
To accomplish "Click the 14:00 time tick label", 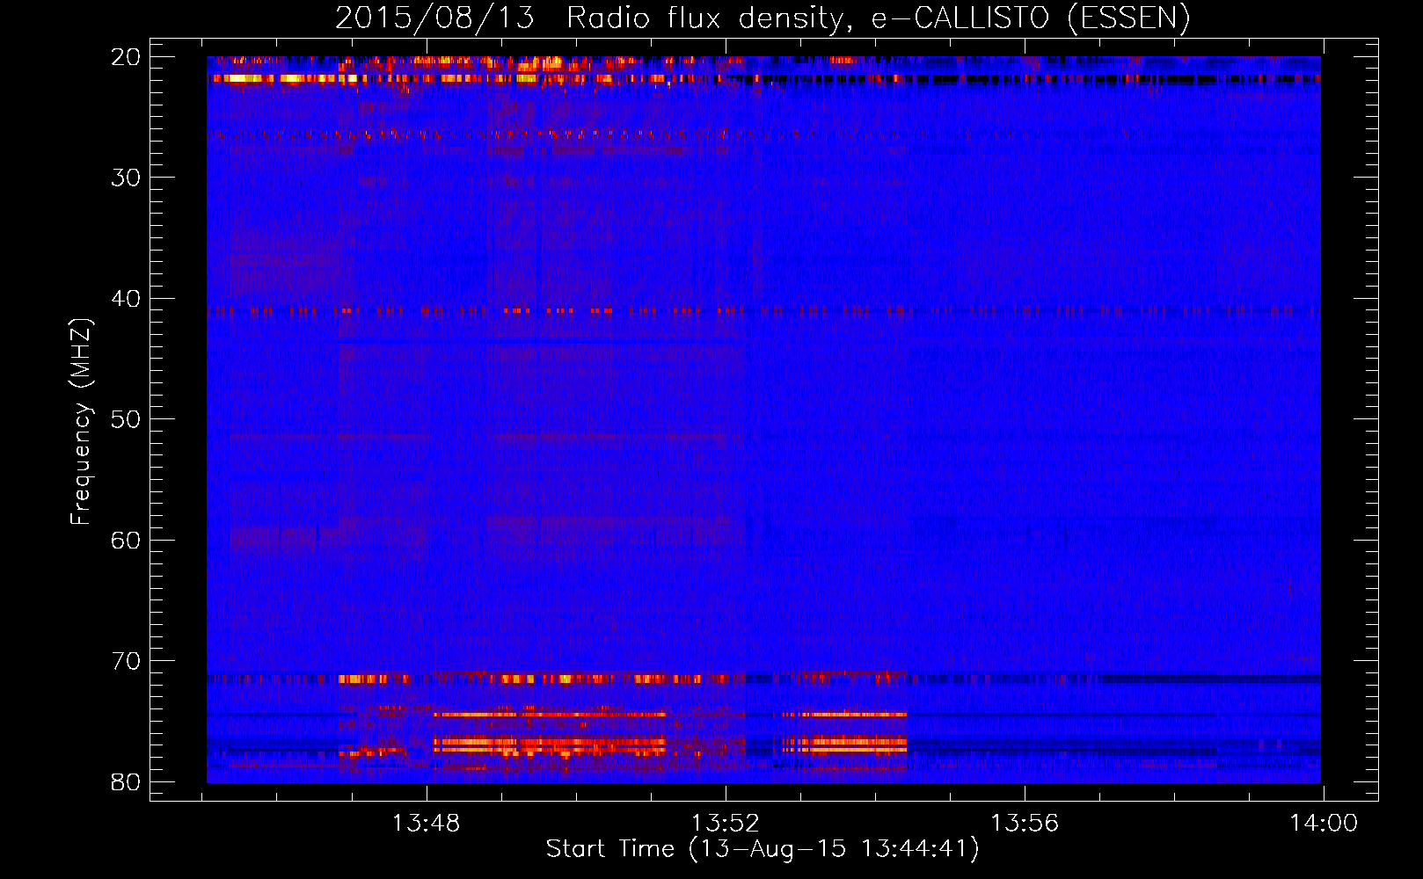I will pos(1324,824).
